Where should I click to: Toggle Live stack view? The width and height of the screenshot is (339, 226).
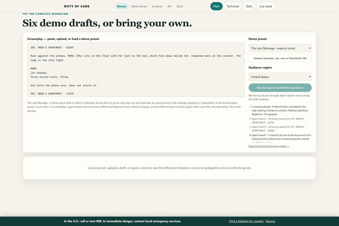pyautogui.click(x=266, y=6)
